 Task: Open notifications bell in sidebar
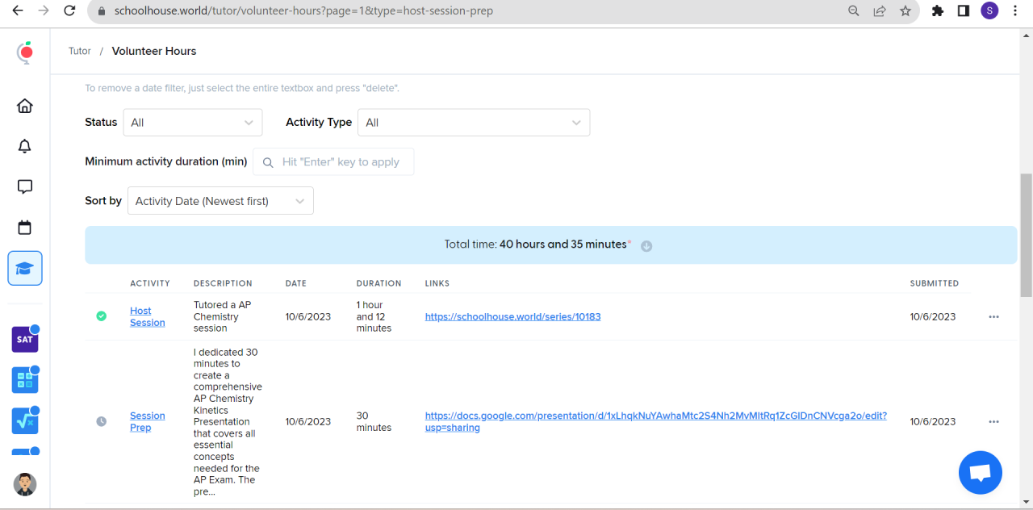point(25,146)
